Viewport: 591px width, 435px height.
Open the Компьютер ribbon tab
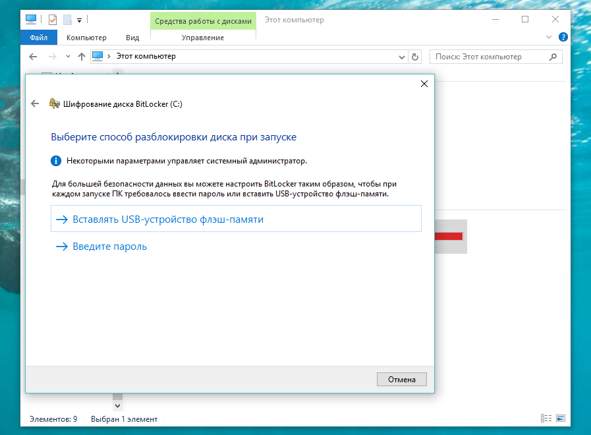click(x=86, y=38)
